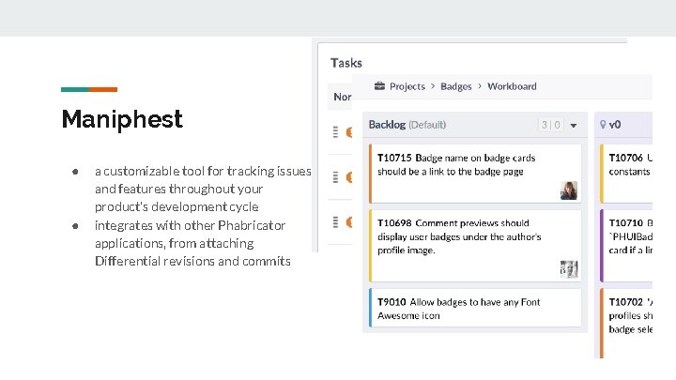Click the Projects briefcase icon in breadcrumbs

379,86
